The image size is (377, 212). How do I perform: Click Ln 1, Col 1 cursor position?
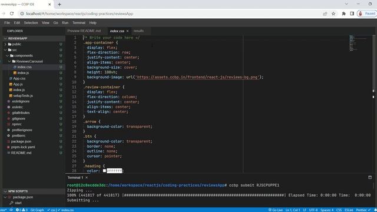[293, 210]
